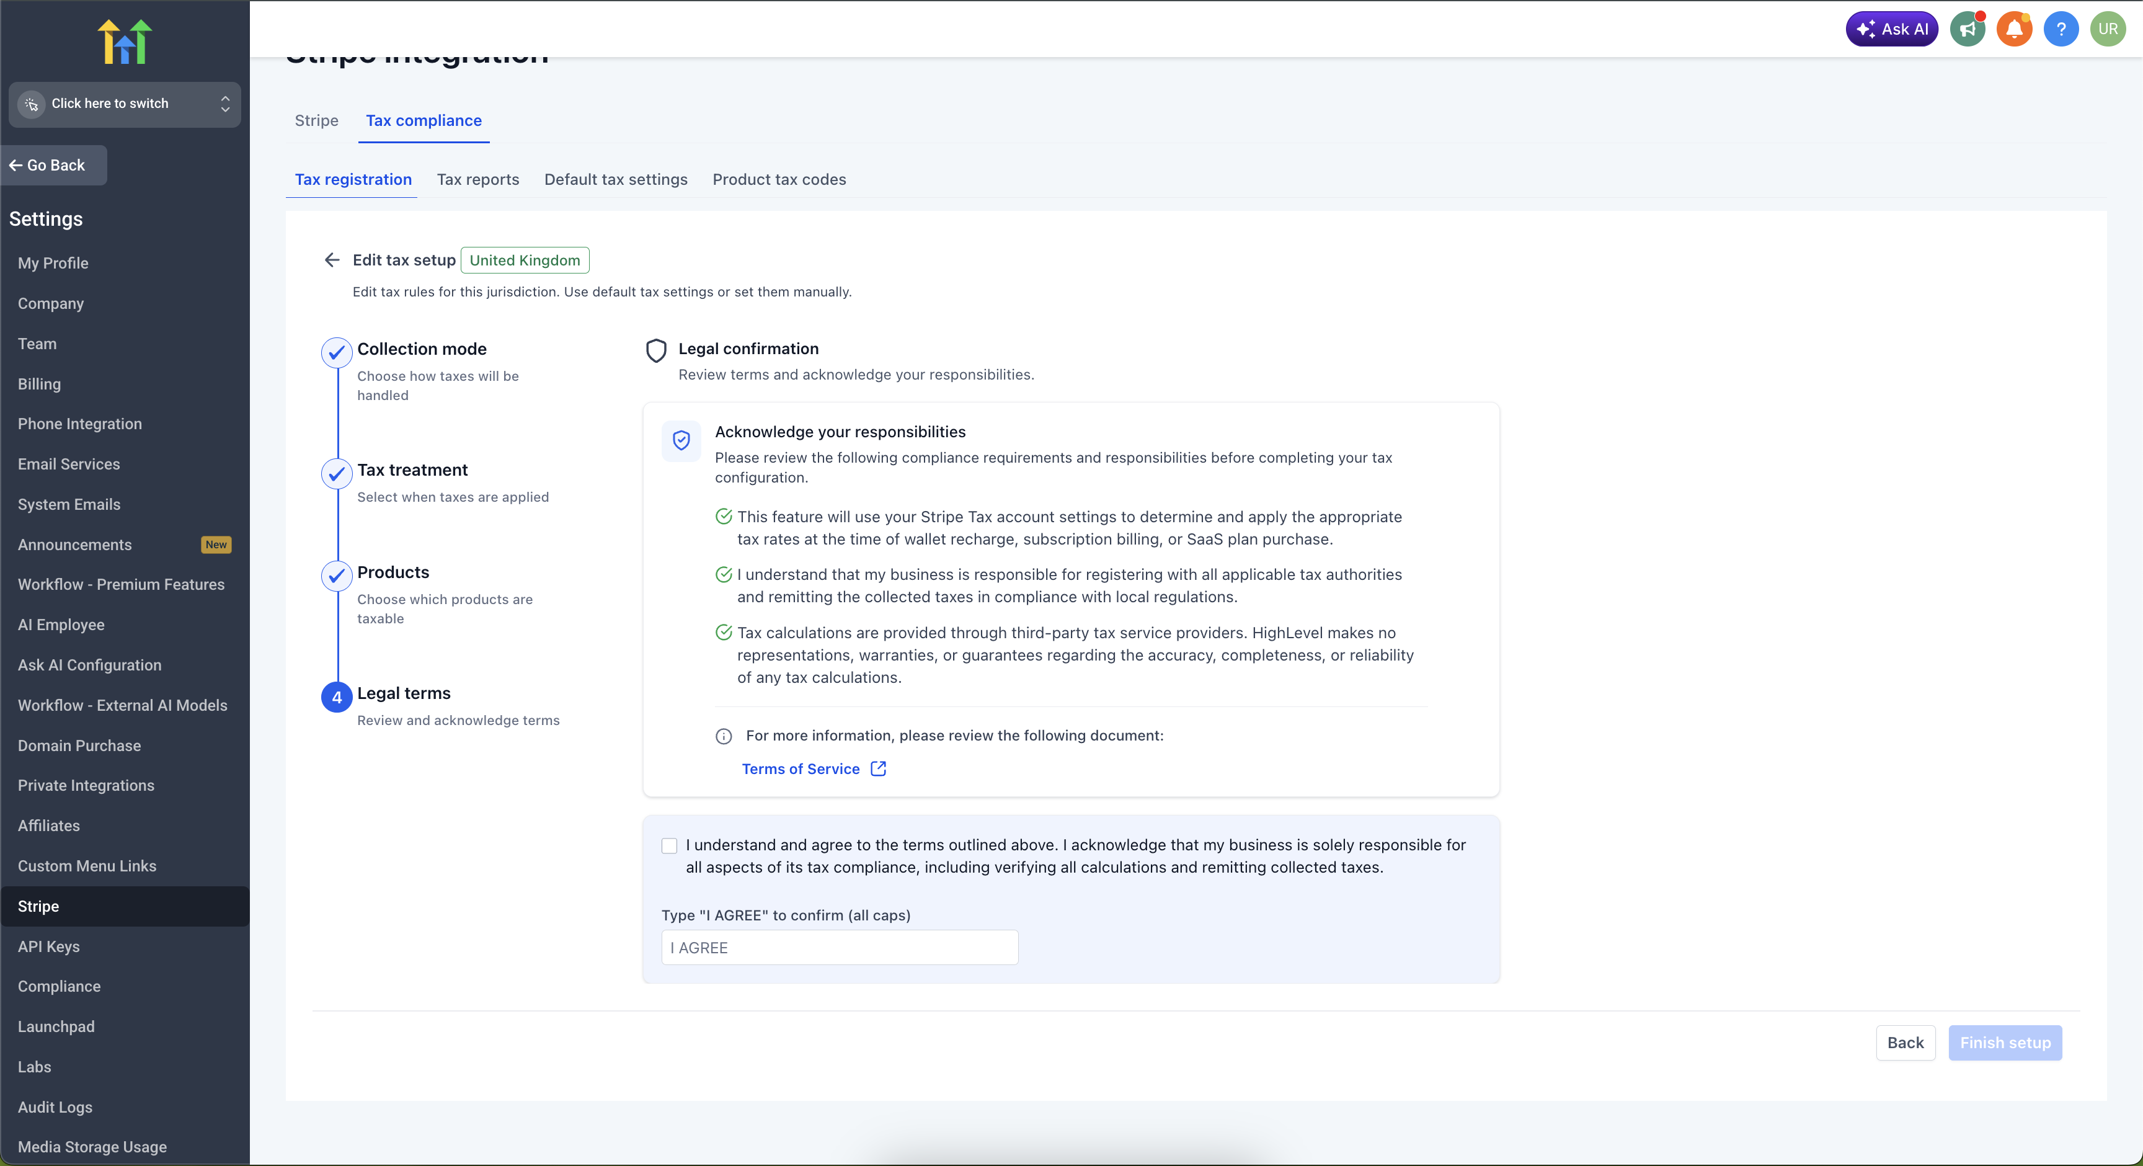Open the Default tax settings tab
This screenshot has width=2143, height=1166.
pos(616,180)
